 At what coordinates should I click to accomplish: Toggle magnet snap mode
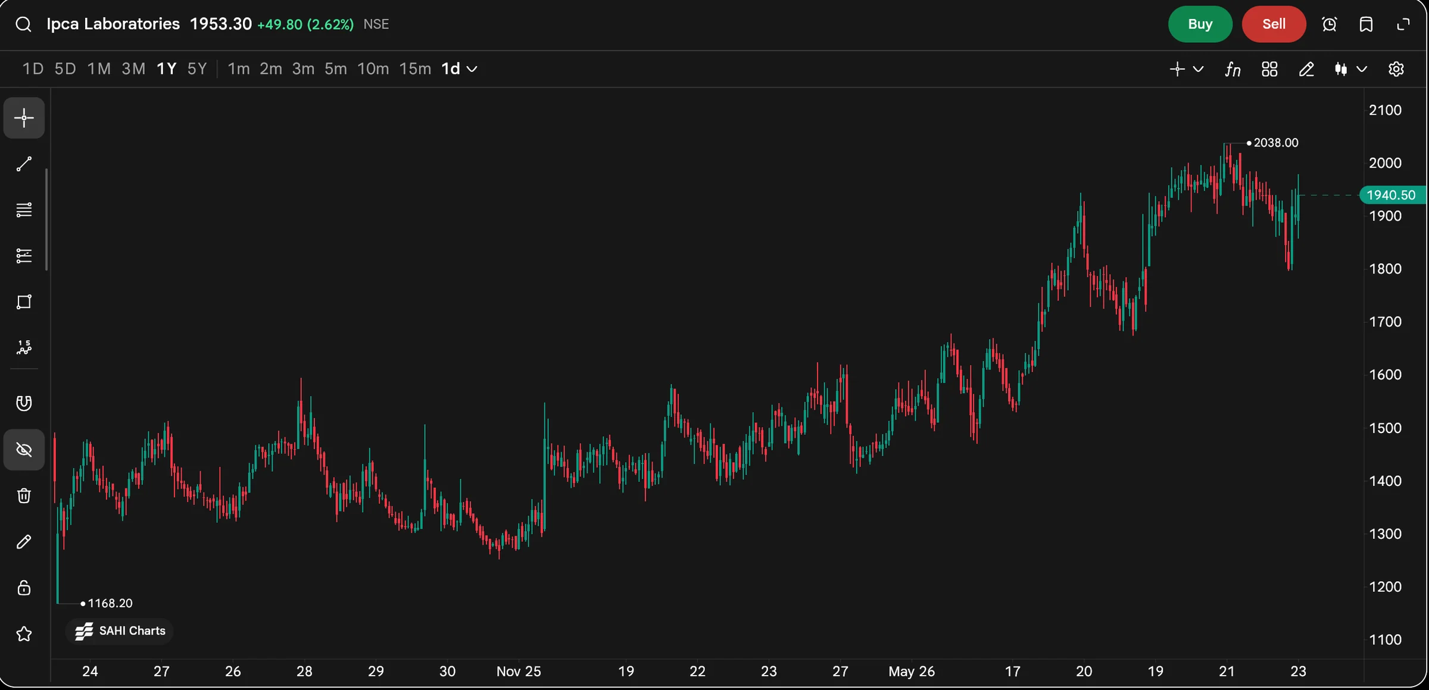click(24, 403)
